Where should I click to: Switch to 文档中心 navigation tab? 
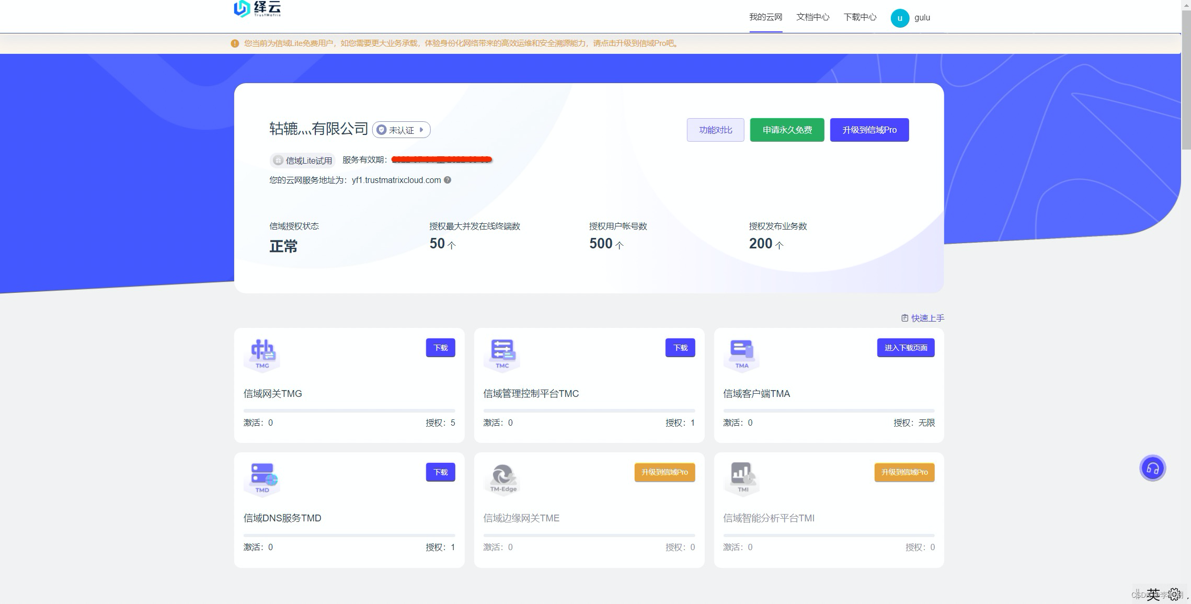pos(812,17)
